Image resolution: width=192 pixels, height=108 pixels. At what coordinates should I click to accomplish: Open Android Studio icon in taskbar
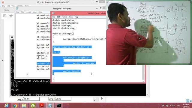tap(33, 106)
